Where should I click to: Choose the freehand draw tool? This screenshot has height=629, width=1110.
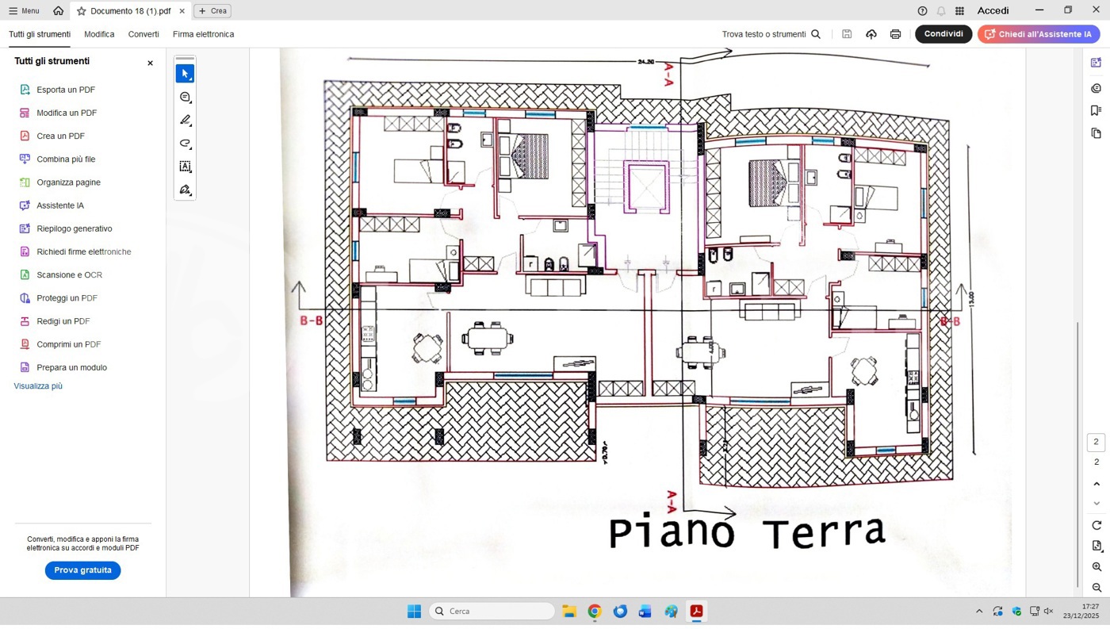pyautogui.click(x=185, y=144)
